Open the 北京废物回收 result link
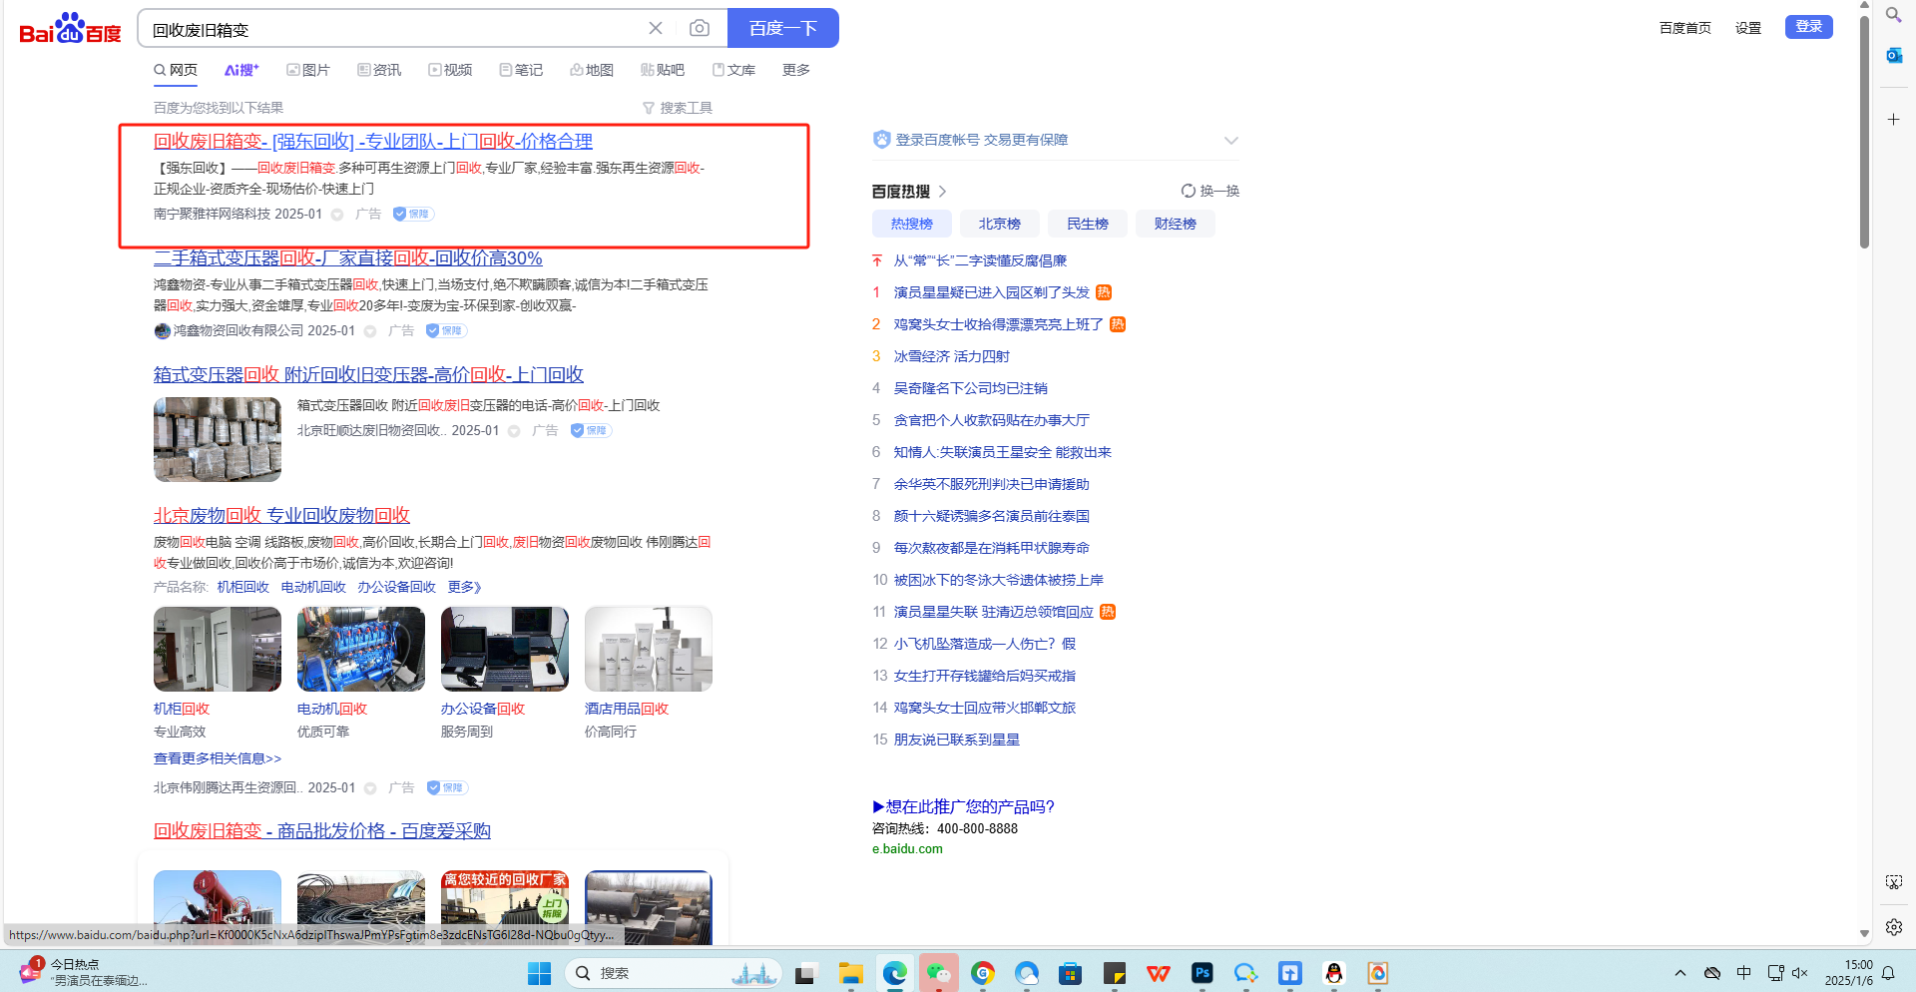This screenshot has height=992, width=1916. coord(281,515)
